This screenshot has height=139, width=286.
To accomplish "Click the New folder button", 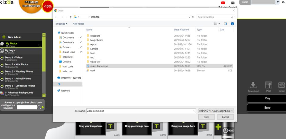I will pos(78,24).
